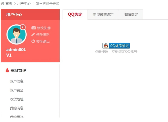
Task: Open 用户中心 breadcrumb link
Action: point(24,4)
